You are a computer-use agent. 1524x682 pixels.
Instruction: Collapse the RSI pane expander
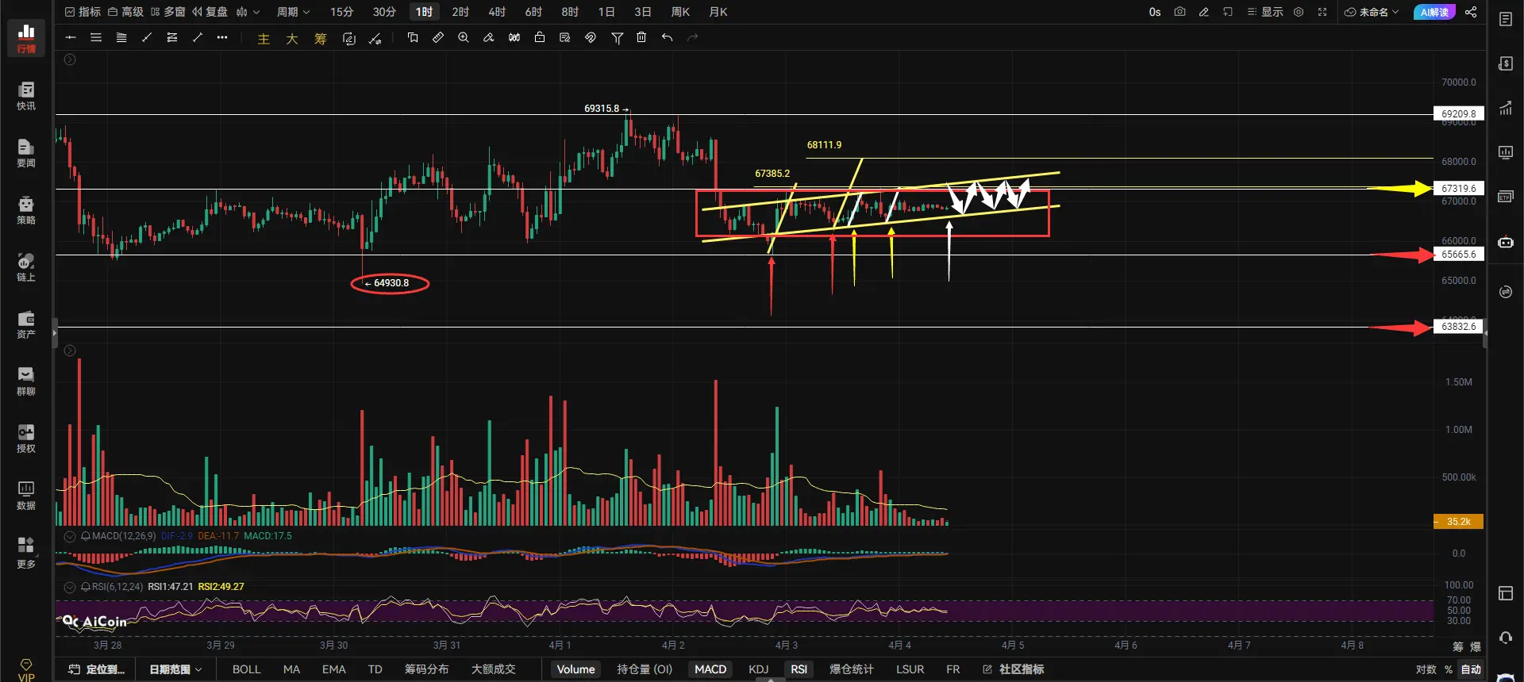pyautogui.click(x=70, y=587)
